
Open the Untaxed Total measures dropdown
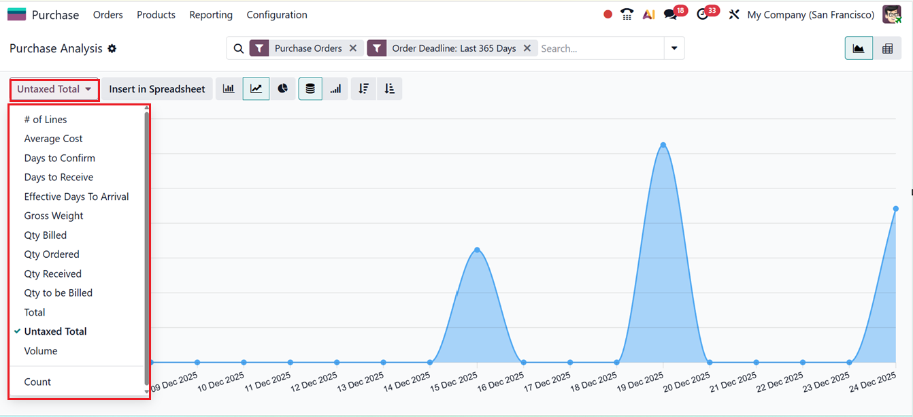coord(54,89)
